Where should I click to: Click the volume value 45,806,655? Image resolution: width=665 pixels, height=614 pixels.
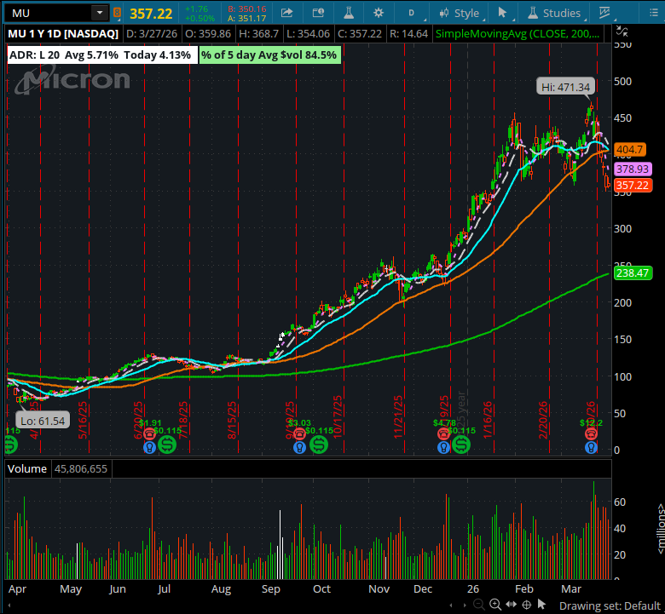point(81,468)
